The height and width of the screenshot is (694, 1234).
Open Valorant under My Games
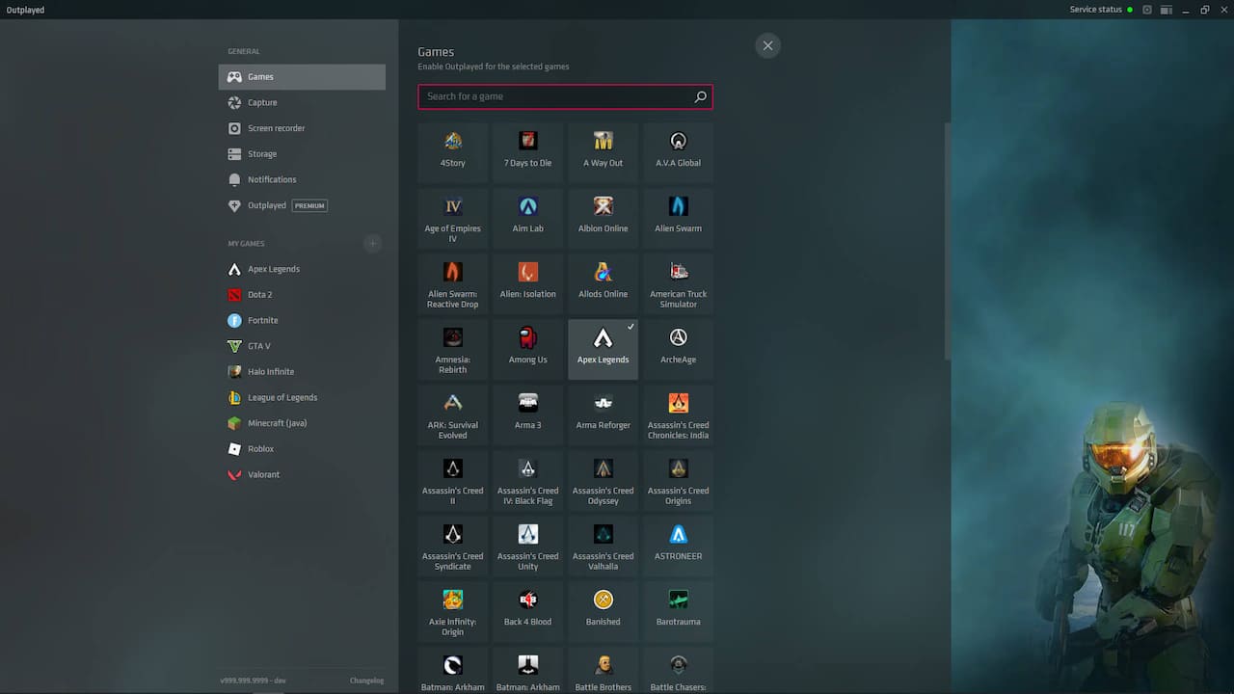(x=302, y=474)
